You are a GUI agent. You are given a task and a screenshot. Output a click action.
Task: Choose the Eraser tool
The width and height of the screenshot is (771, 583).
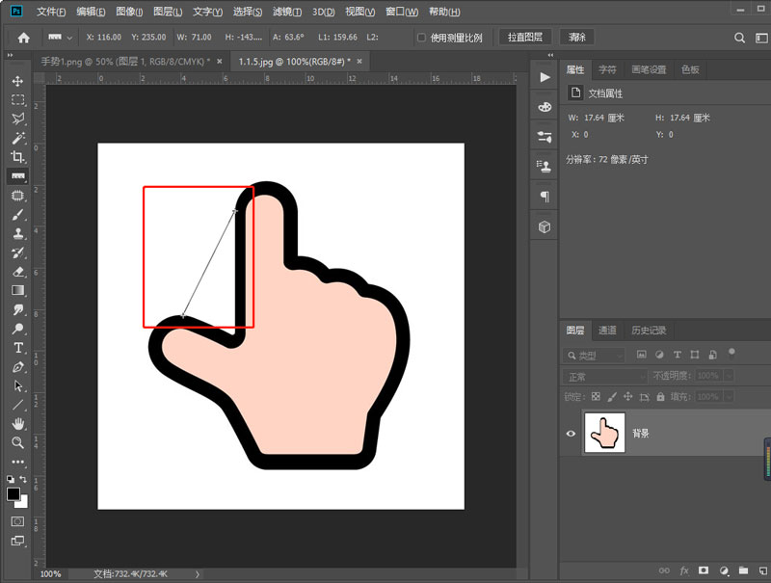[x=17, y=272]
